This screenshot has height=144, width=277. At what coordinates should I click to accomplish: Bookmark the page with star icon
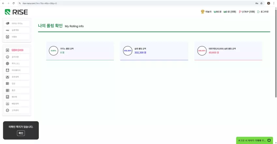click(x=261, y=3)
